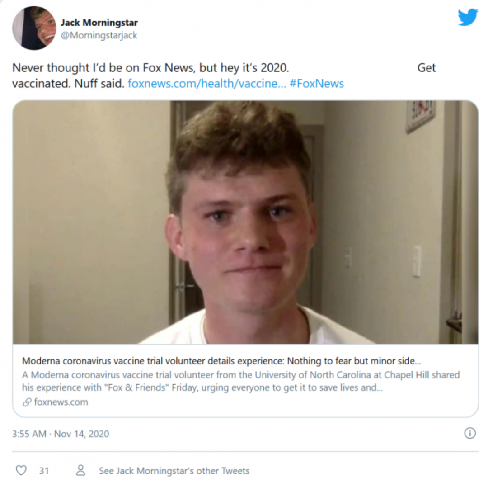488x482 pixels.
Task: Open the article preview image
Action: coord(245,222)
